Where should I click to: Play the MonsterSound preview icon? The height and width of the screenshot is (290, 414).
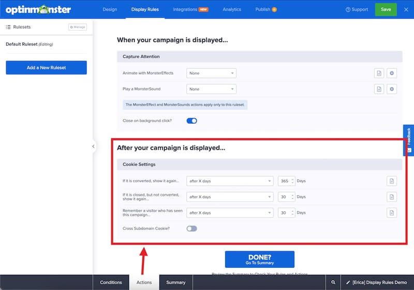point(392,89)
